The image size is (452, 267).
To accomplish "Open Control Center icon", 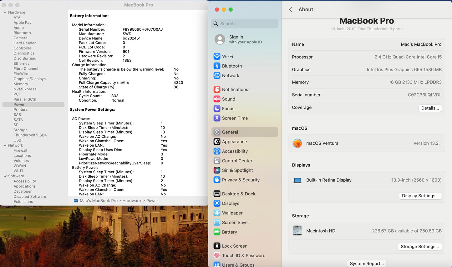I will click(x=217, y=161).
